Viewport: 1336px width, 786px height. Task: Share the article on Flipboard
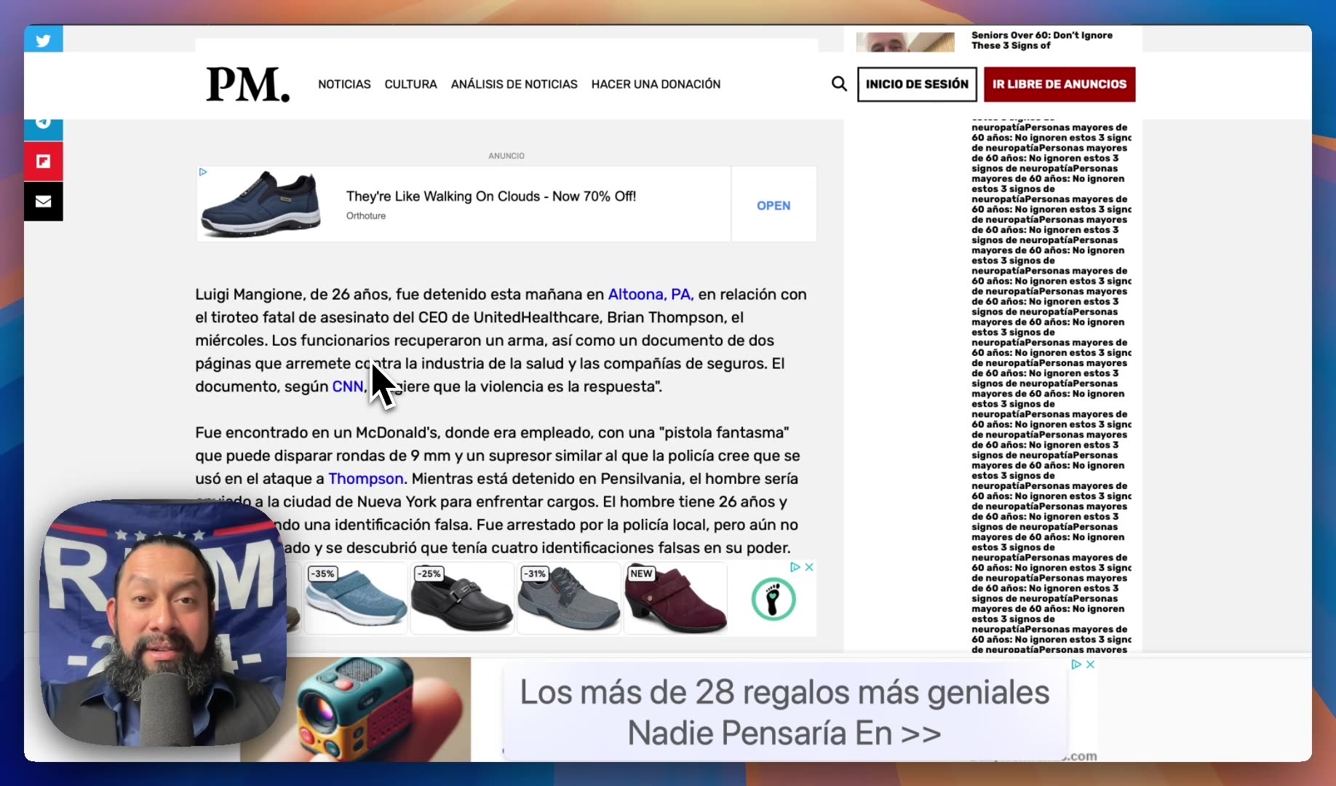43,161
